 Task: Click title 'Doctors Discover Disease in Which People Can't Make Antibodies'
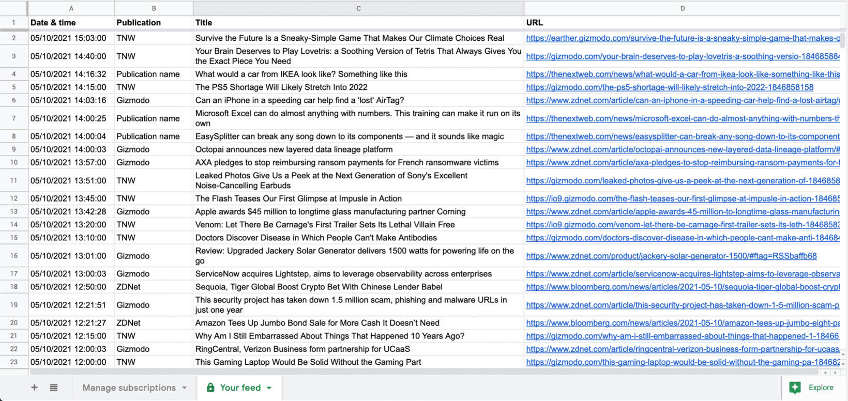point(316,238)
